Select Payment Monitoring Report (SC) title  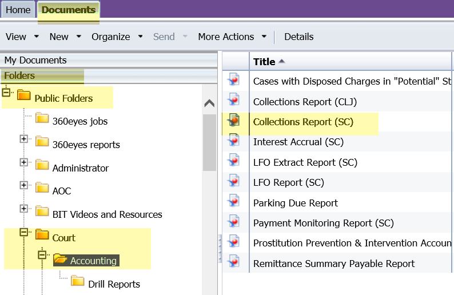(324, 223)
